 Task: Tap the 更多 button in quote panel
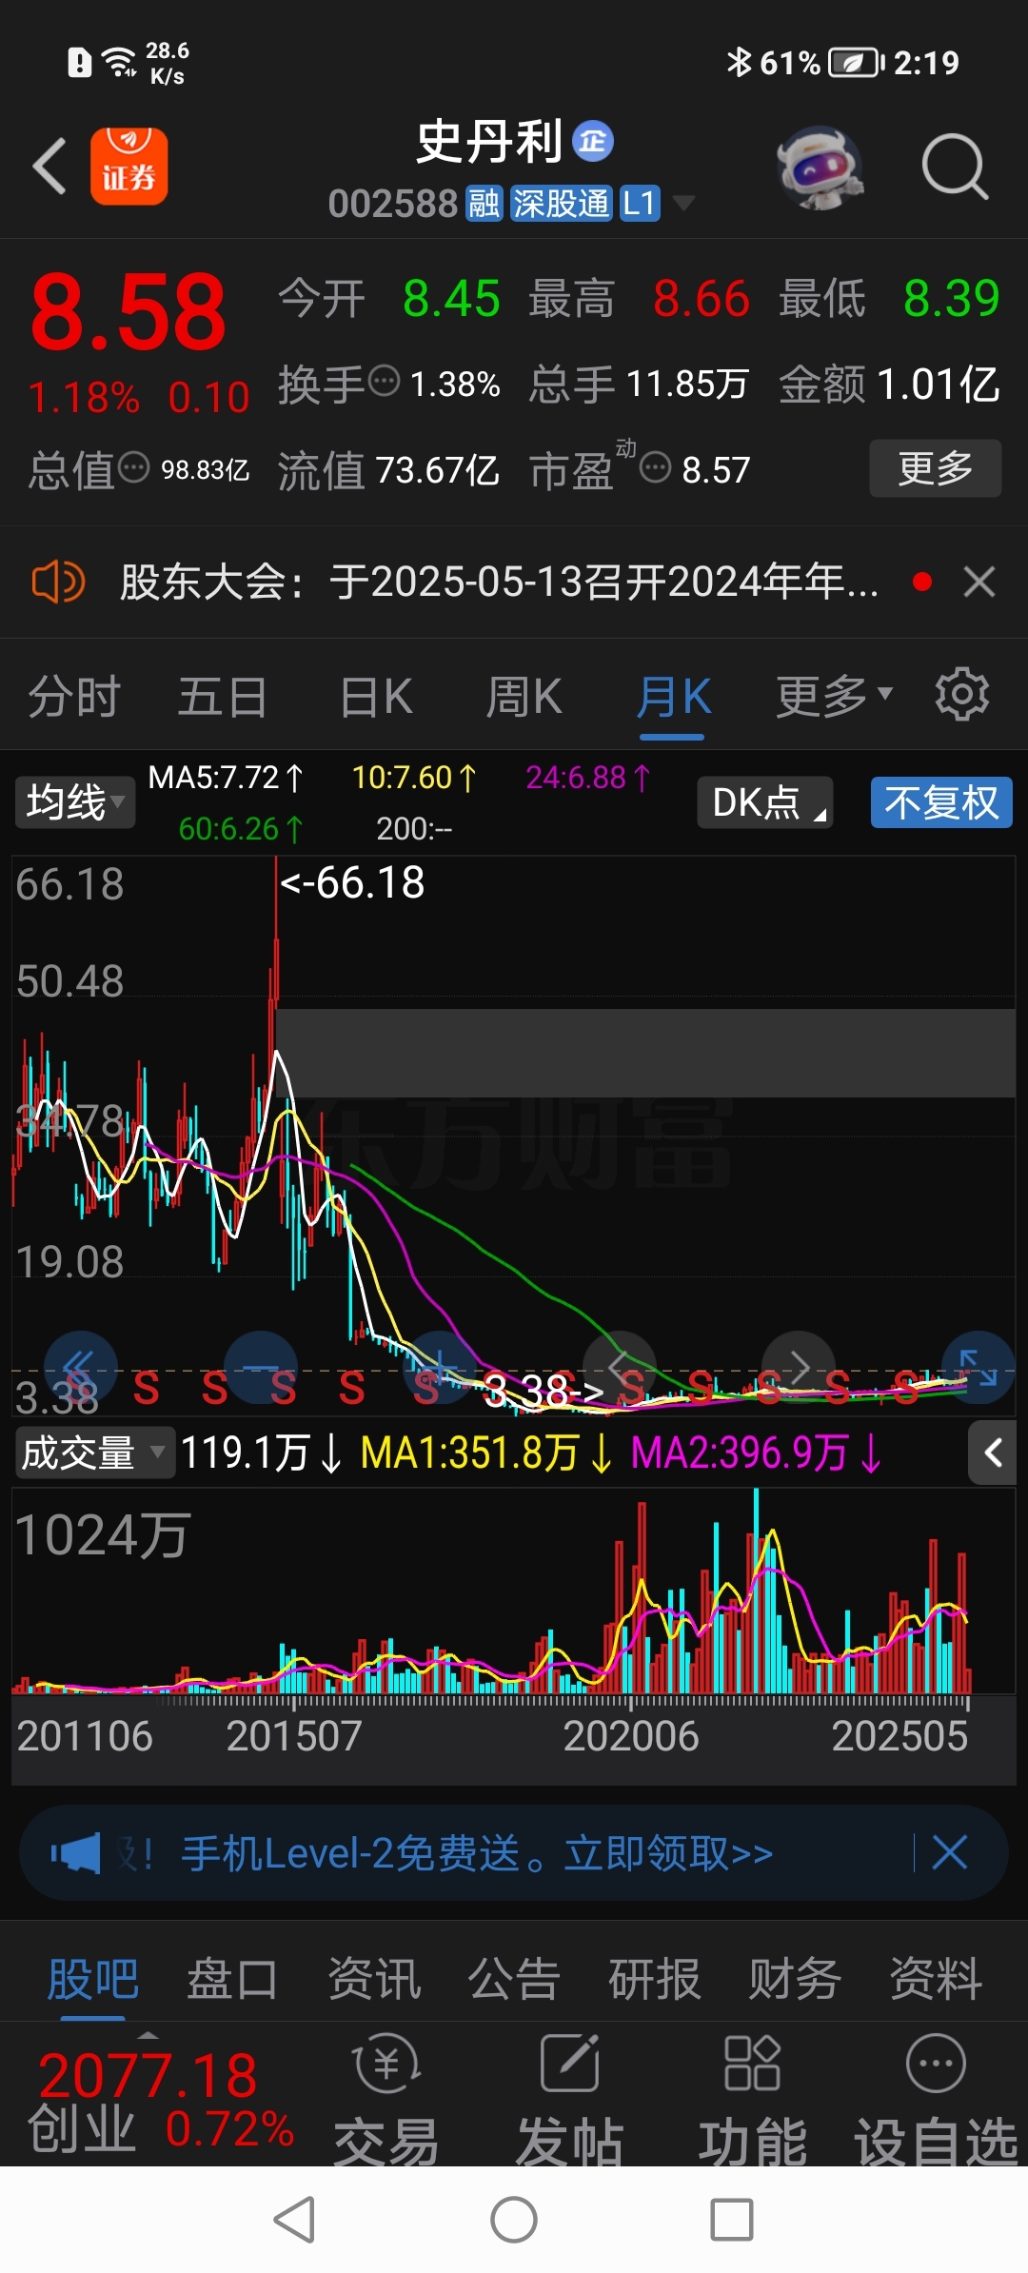pyautogui.click(x=935, y=467)
